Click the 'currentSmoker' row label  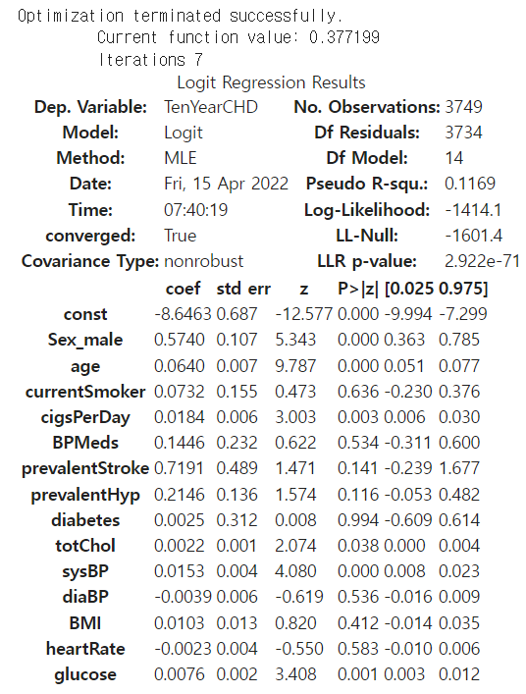click(85, 392)
